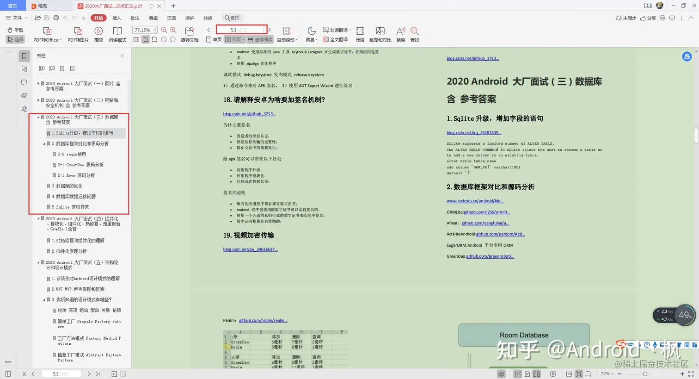Screen dimensions: 699x379
Task: Expand all bookmarks icon
Action: (42, 68)
